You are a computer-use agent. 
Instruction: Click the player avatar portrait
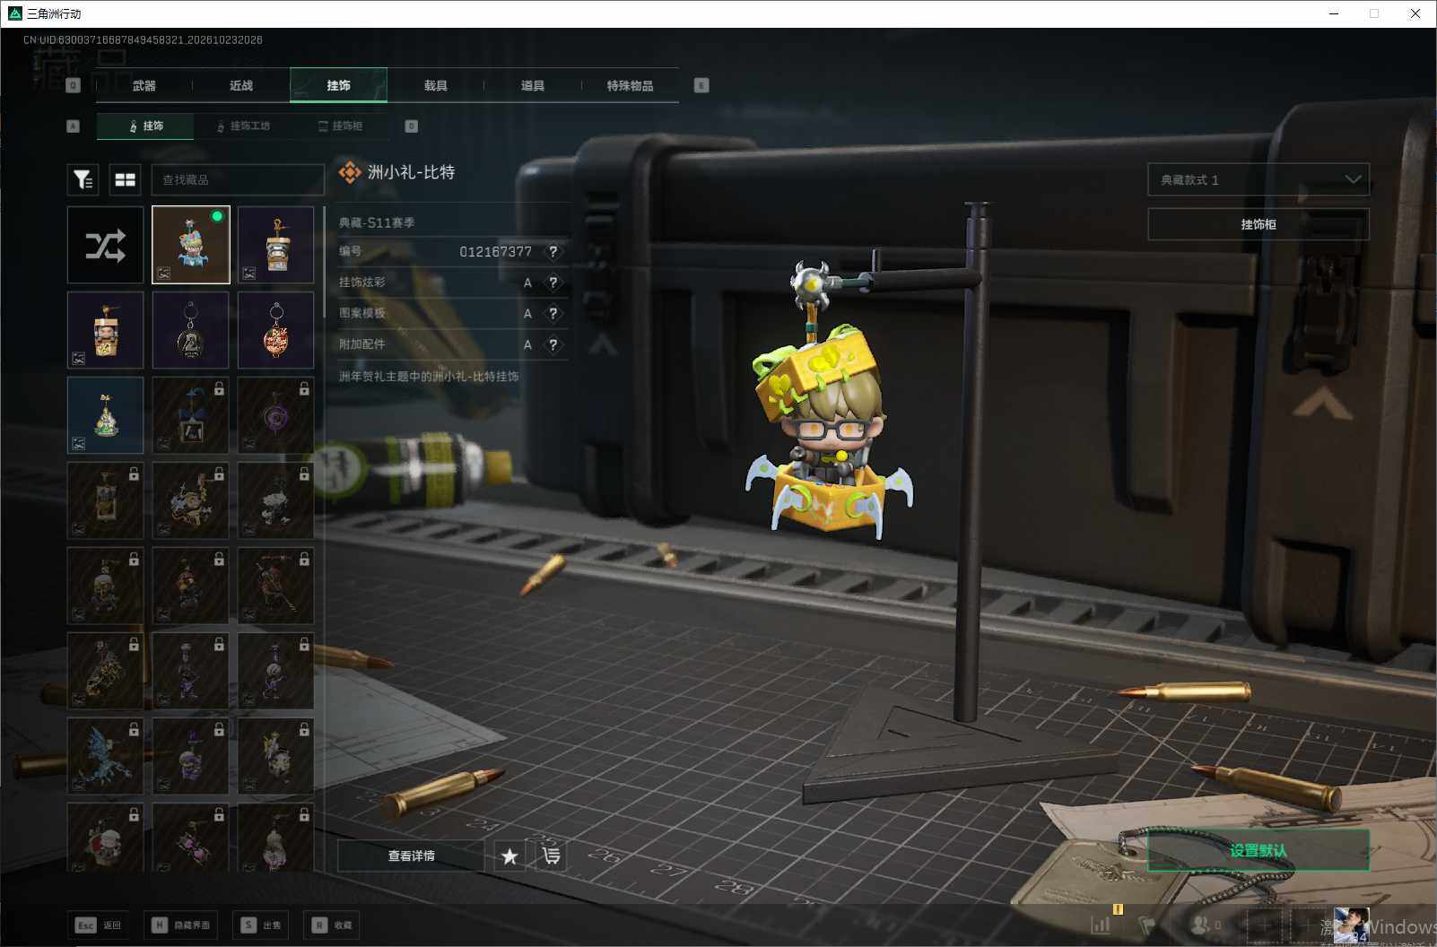pos(1351,925)
